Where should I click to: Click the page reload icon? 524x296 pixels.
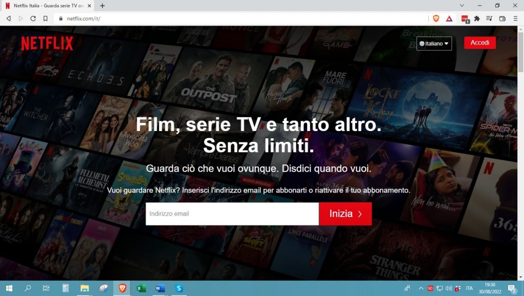[33, 18]
